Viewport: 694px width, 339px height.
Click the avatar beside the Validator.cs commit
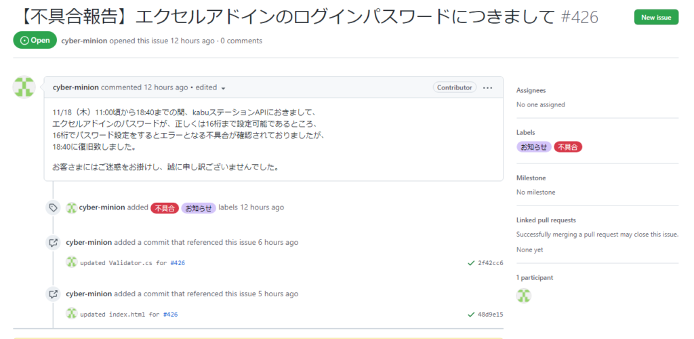click(x=71, y=262)
